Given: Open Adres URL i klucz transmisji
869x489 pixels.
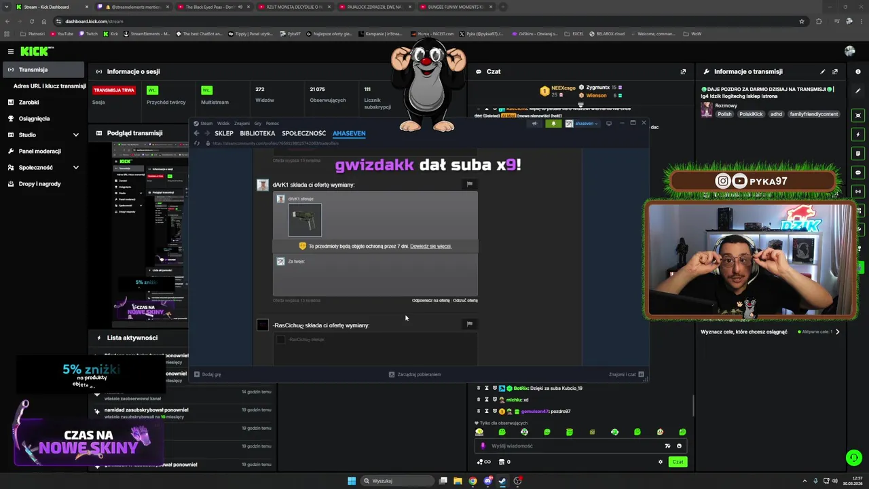Looking at the screenshot, I should point(50,86).
